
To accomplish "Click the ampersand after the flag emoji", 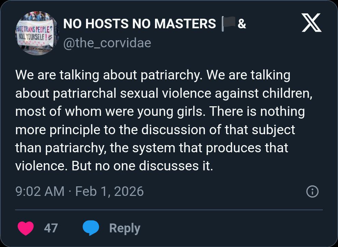I will 242,24.
